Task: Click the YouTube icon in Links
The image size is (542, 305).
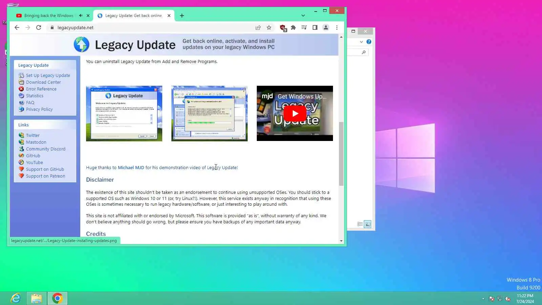Action: 21,162
